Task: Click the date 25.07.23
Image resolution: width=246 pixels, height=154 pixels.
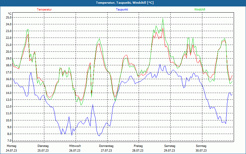Action: [43, 151]
